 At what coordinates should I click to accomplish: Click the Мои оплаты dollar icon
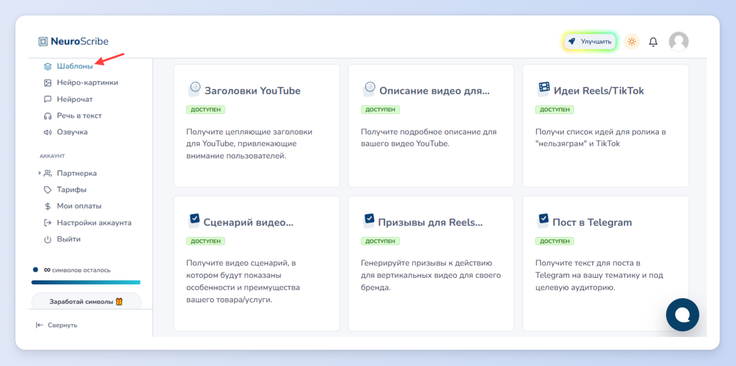48,206
